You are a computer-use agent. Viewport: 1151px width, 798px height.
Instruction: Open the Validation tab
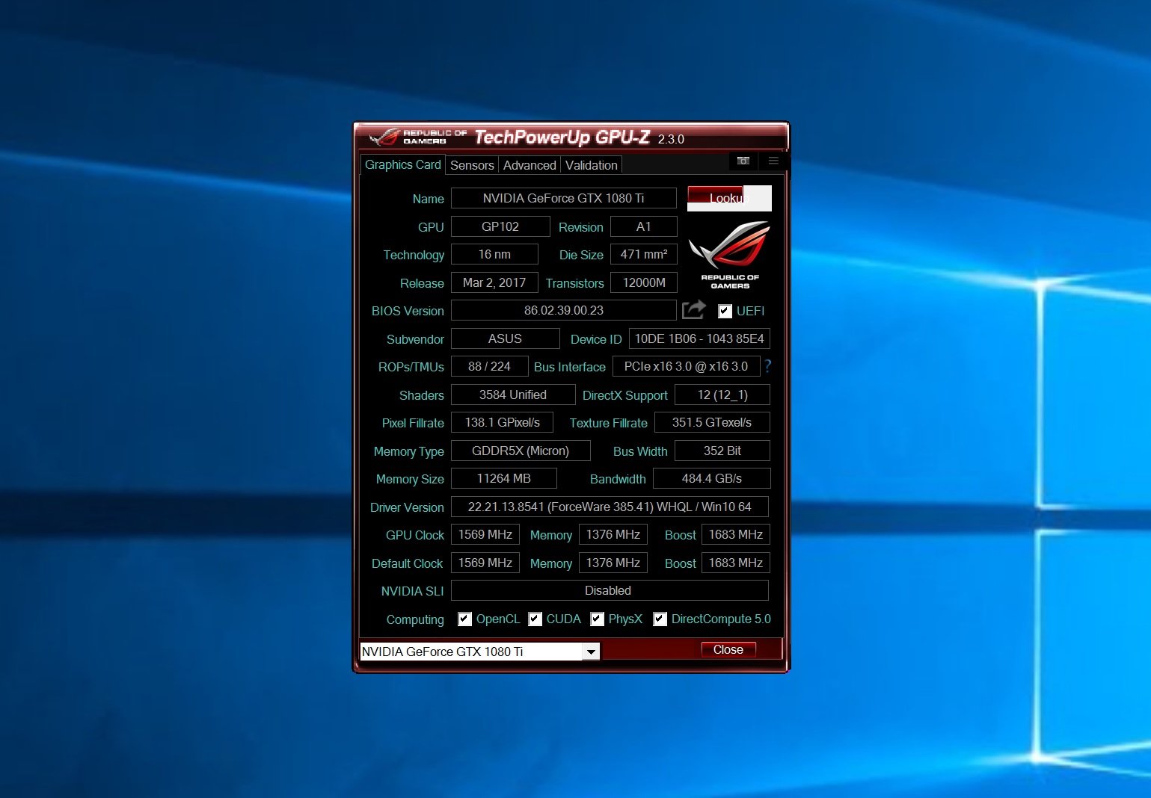pyautogui.click(x=592, y=165)
